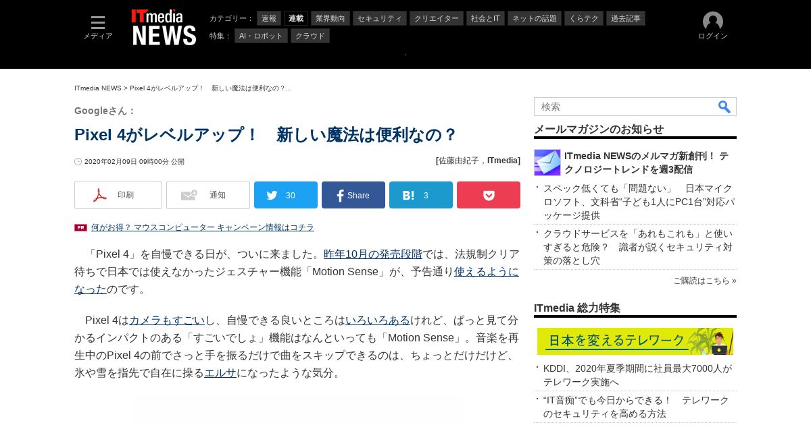811x425 pixels.
Task: Click the ITmedia NEWS breadcrumb link
Action: 98,88
